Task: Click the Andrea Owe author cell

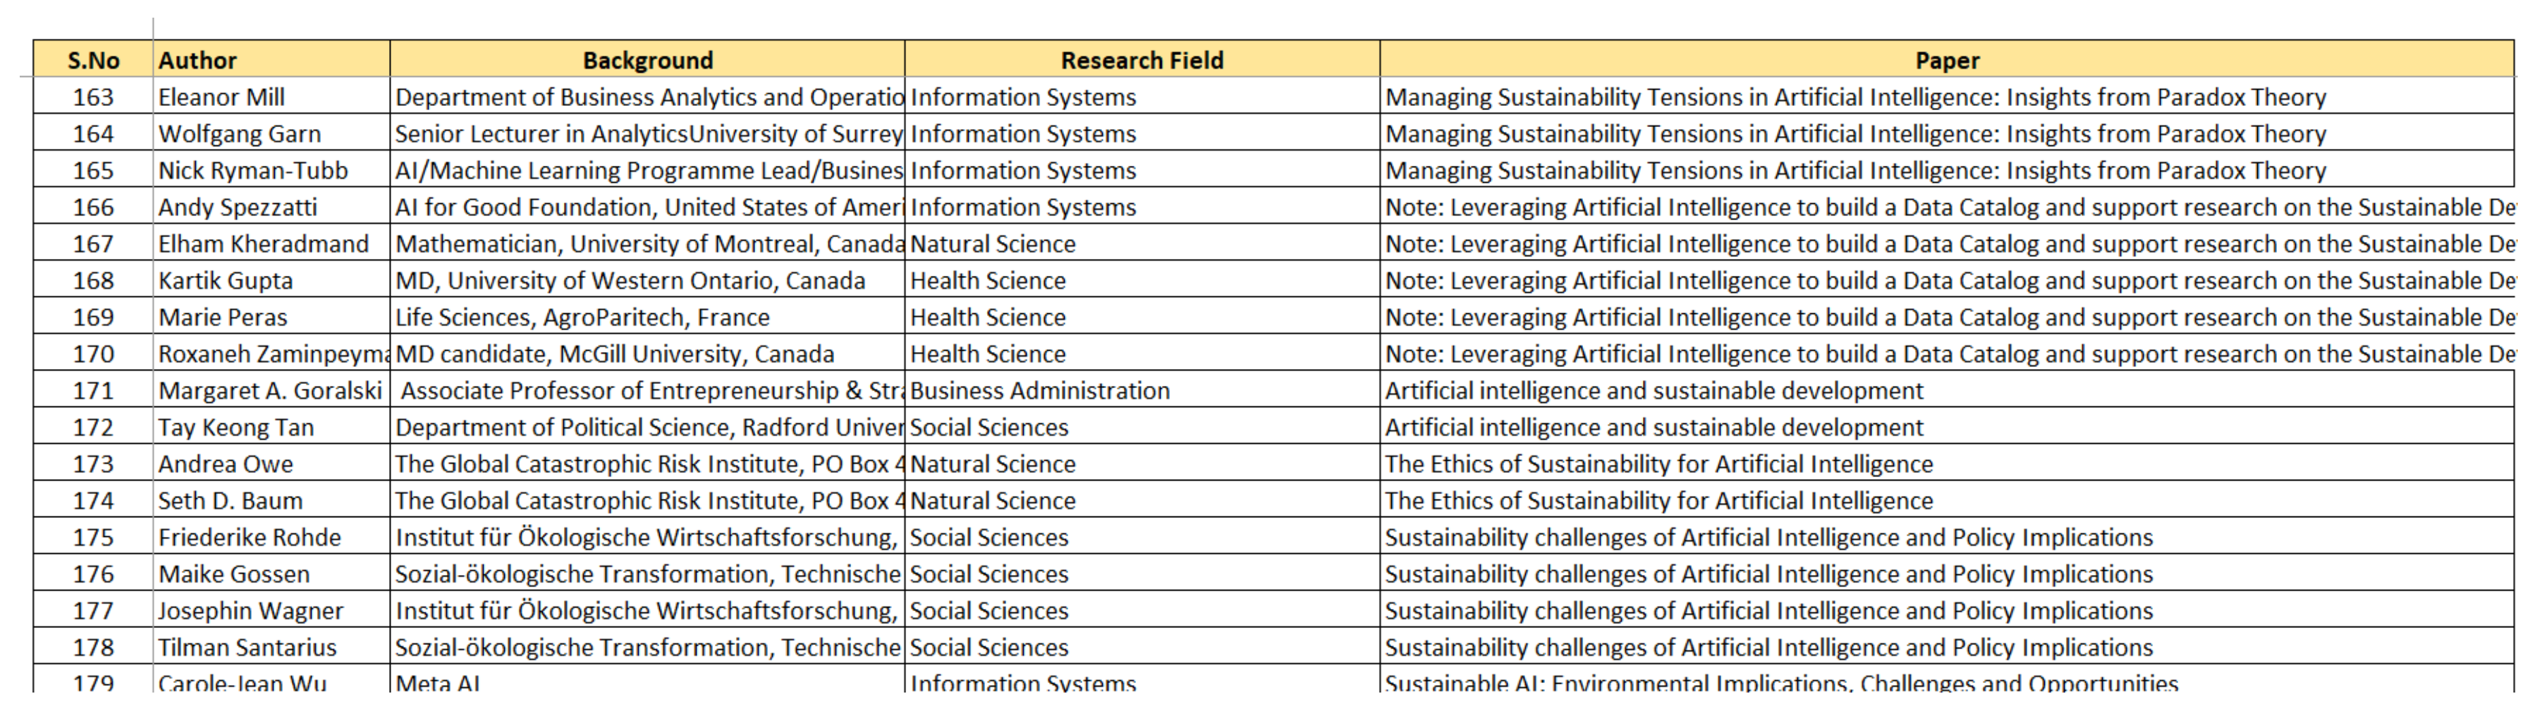Action: [x=270, y=465]
